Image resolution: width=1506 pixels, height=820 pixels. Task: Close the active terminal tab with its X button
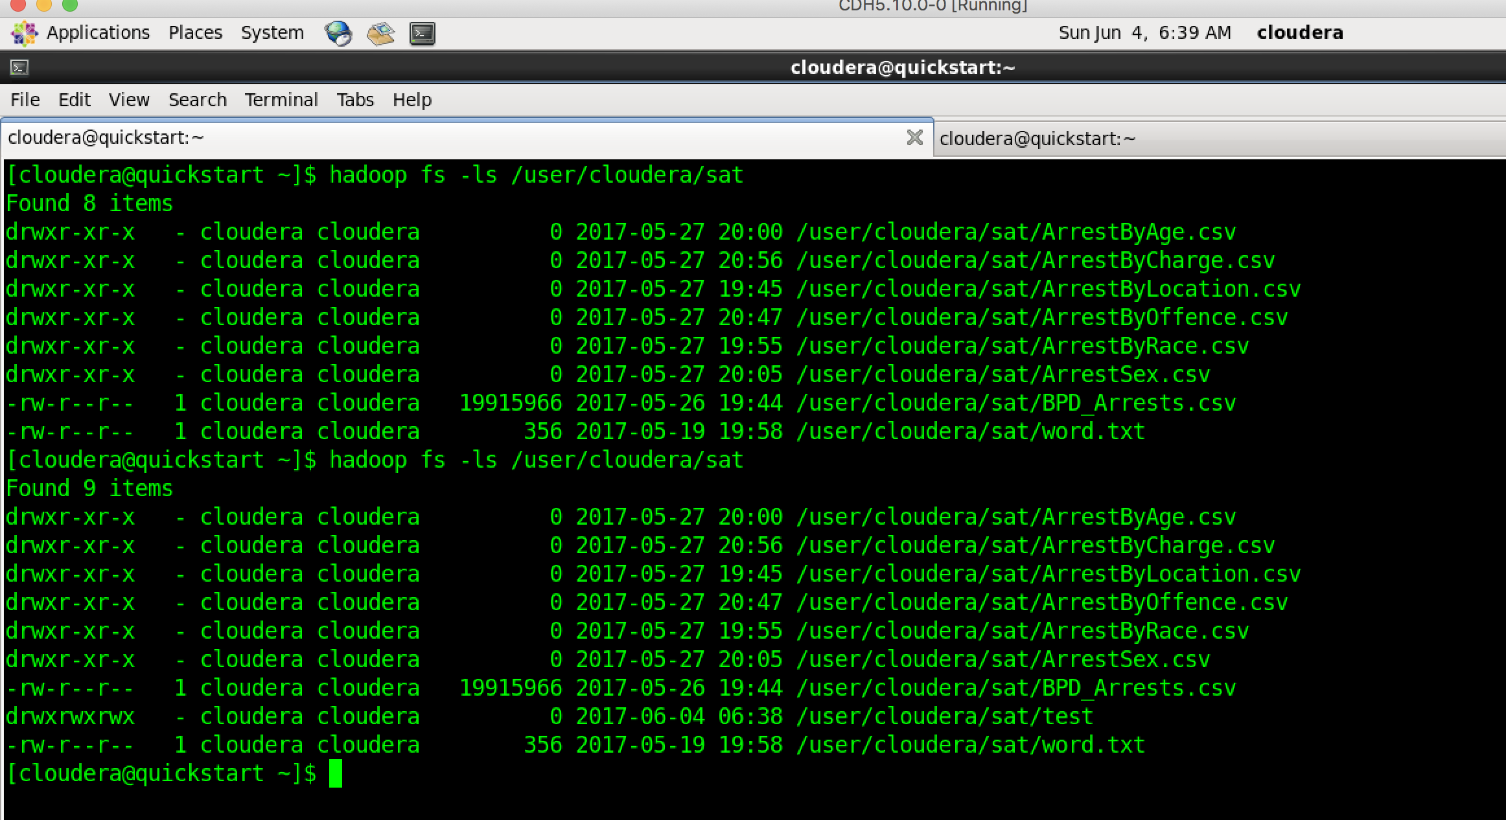[x=914, y=138]
